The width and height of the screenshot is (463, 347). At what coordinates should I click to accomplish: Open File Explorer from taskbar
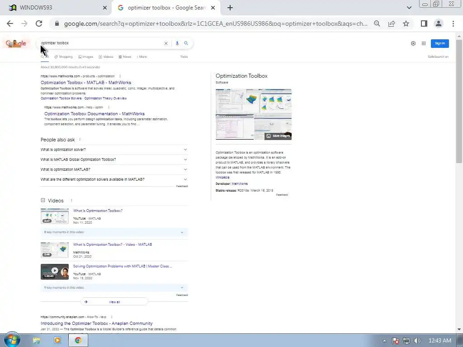(36, 341)
